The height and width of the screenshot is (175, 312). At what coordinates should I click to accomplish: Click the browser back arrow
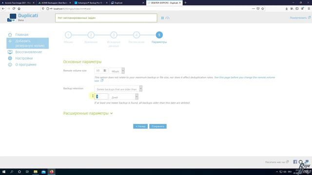click(x=3, y=9)
